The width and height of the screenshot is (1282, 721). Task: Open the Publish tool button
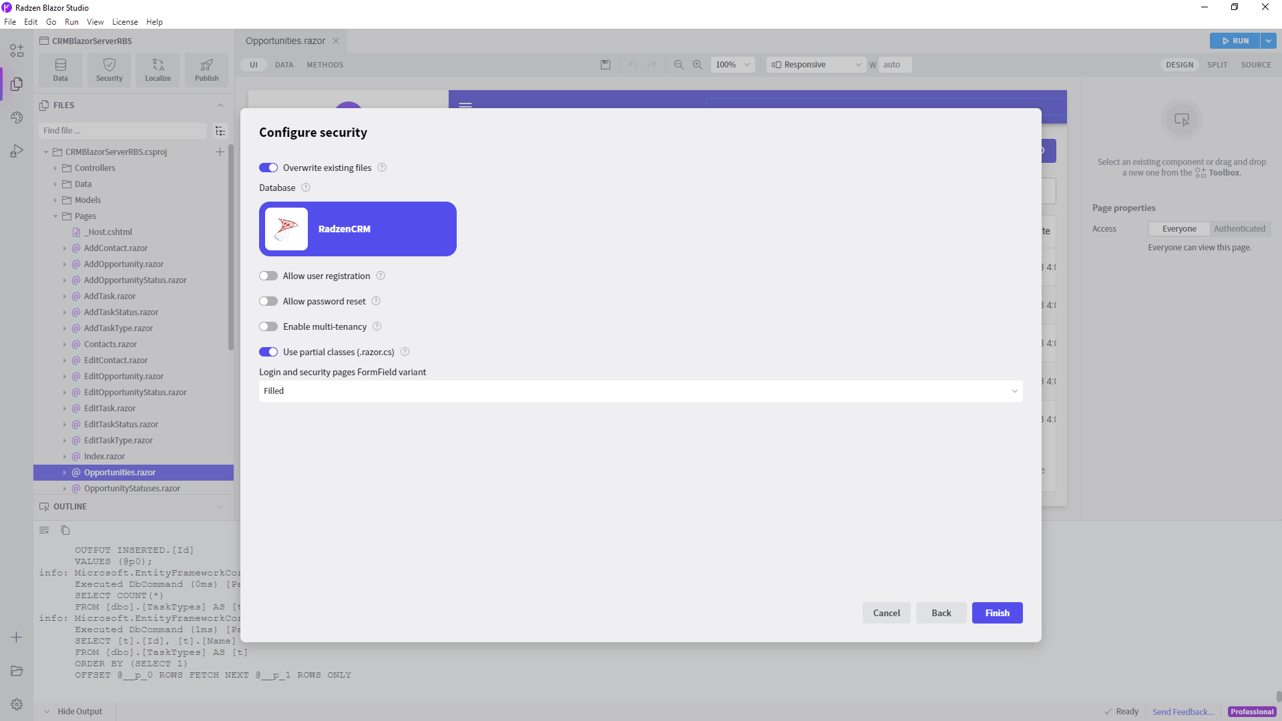tap(207, 69)
